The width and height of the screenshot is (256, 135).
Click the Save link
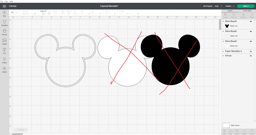click(217, 6)
